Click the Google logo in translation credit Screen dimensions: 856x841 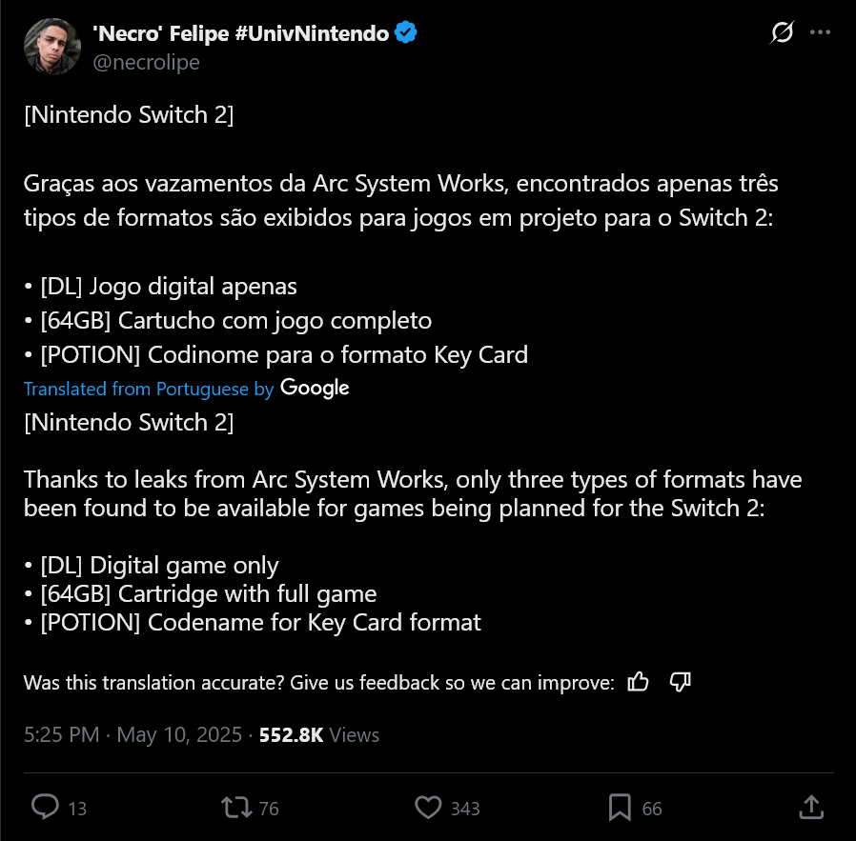[x=315, y=388]
